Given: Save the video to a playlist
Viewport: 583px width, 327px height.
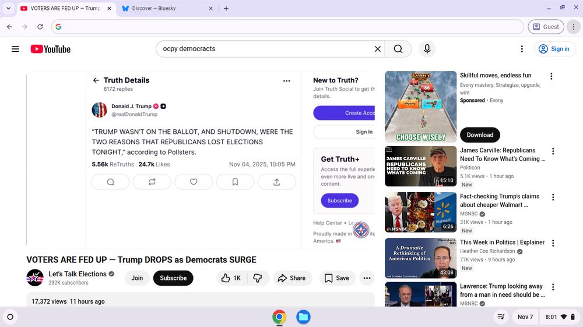Looking at the screenshot, I should pyautogui.click(x=337, y=278).
